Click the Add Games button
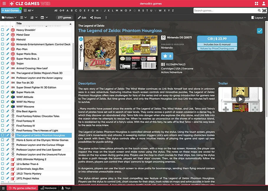 click(x=11, y=10)
